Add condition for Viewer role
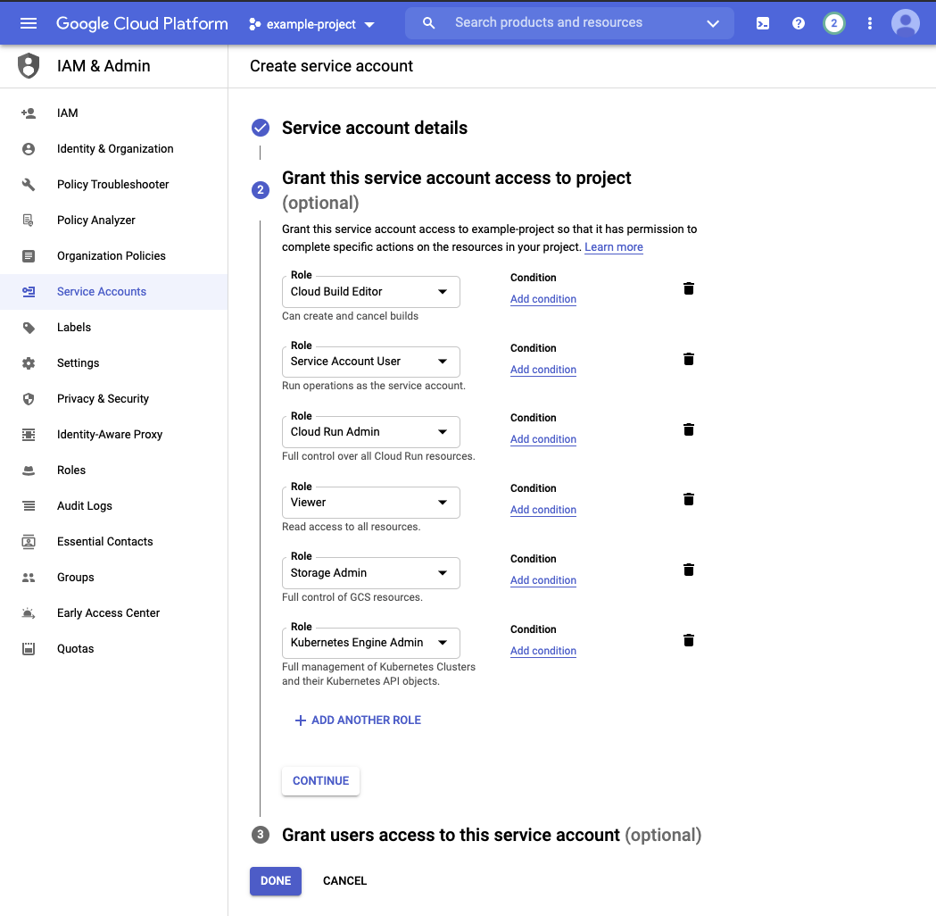 coord(543,510)
